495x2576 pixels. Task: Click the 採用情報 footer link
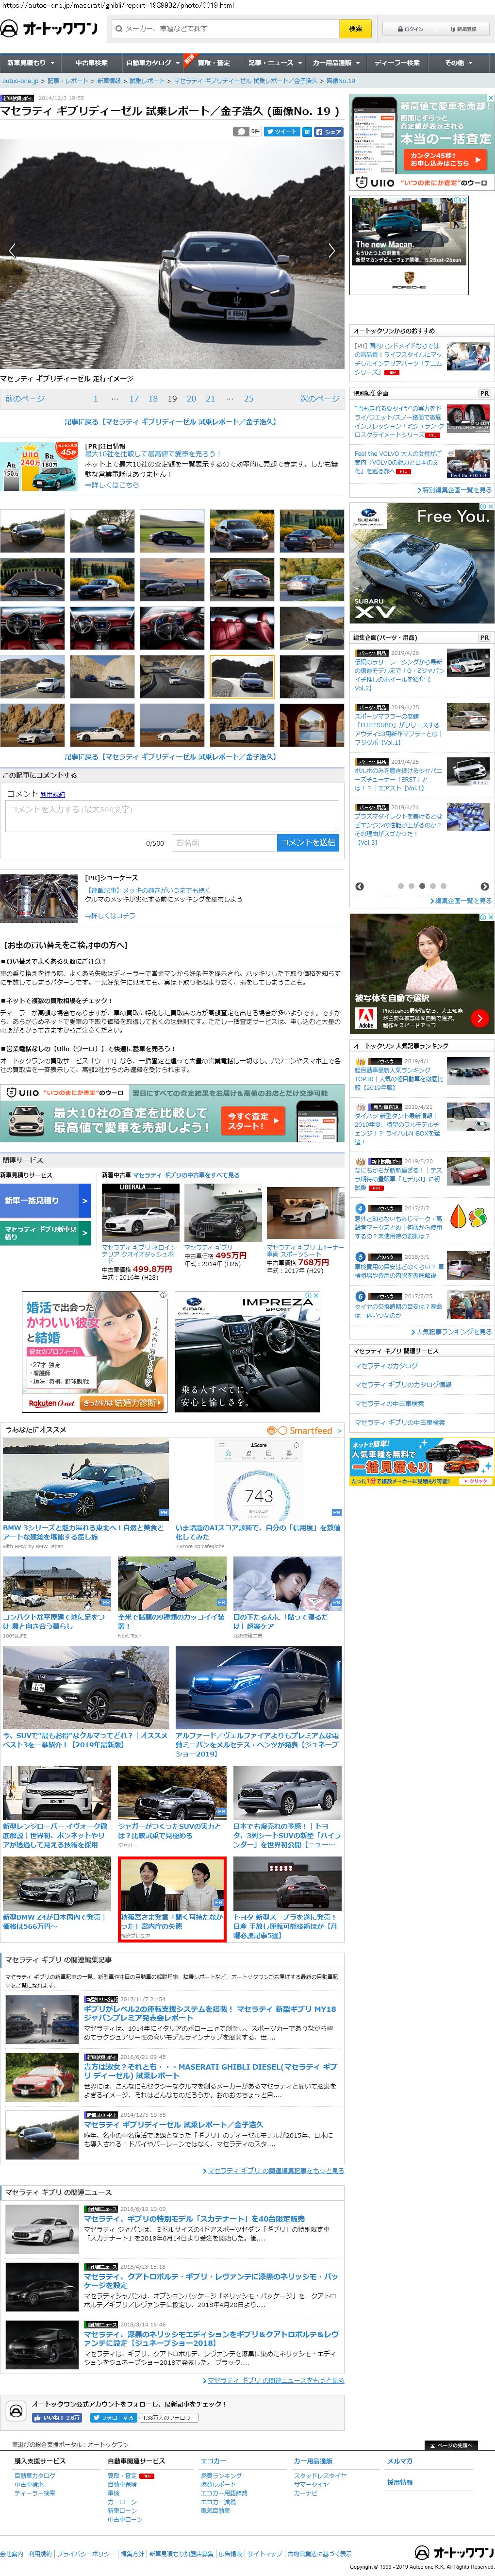click(400, 2482)
